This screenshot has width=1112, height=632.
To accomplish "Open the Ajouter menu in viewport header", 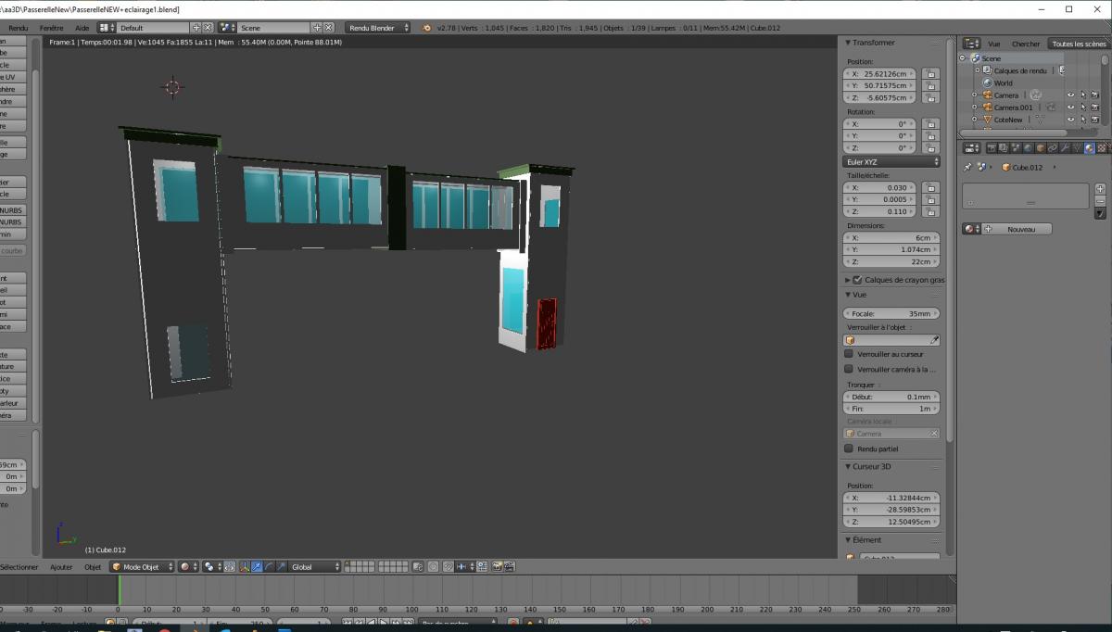I will pyautogui.click(x=61, y=566).
